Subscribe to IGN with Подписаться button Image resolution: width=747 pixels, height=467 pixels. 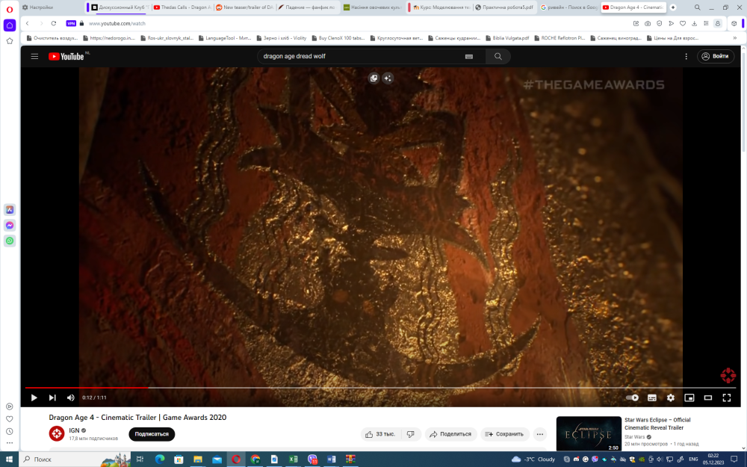(152, 434)
